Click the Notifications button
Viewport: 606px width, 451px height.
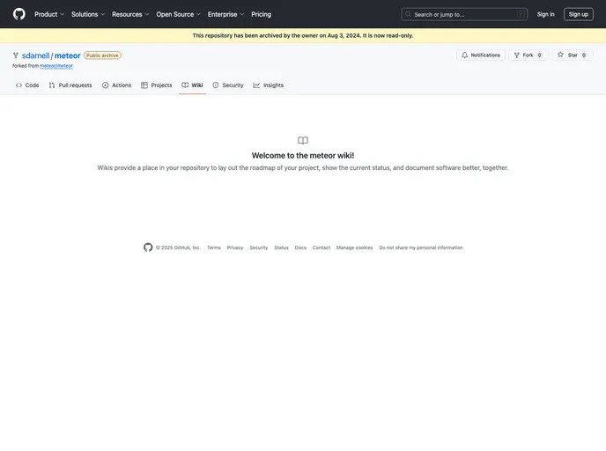(x=481, y=55)
